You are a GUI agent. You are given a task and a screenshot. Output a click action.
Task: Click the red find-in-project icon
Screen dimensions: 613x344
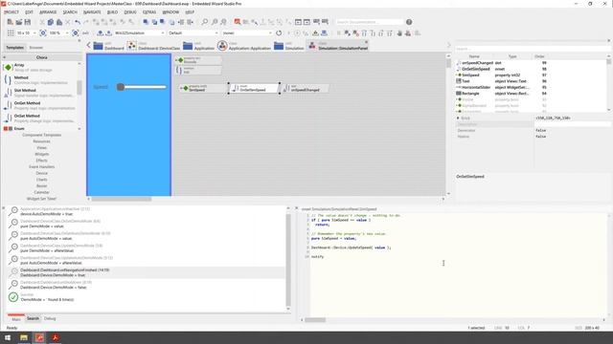[x=238, y=22]
